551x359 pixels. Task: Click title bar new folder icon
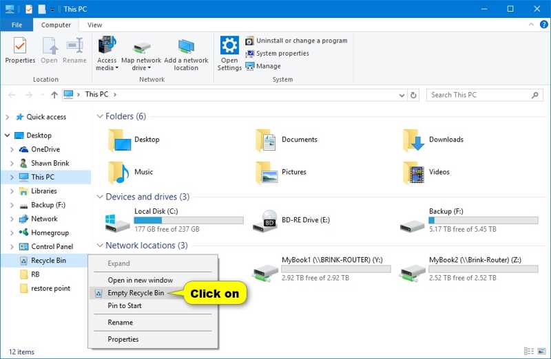(42, 9)
